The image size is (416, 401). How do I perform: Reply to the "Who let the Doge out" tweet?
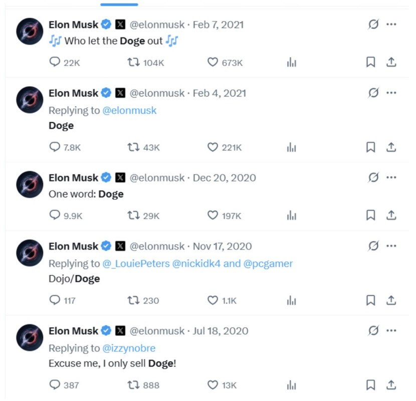click(x=55, y=62)
